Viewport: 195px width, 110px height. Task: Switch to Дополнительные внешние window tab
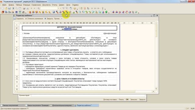pos(62,105)
